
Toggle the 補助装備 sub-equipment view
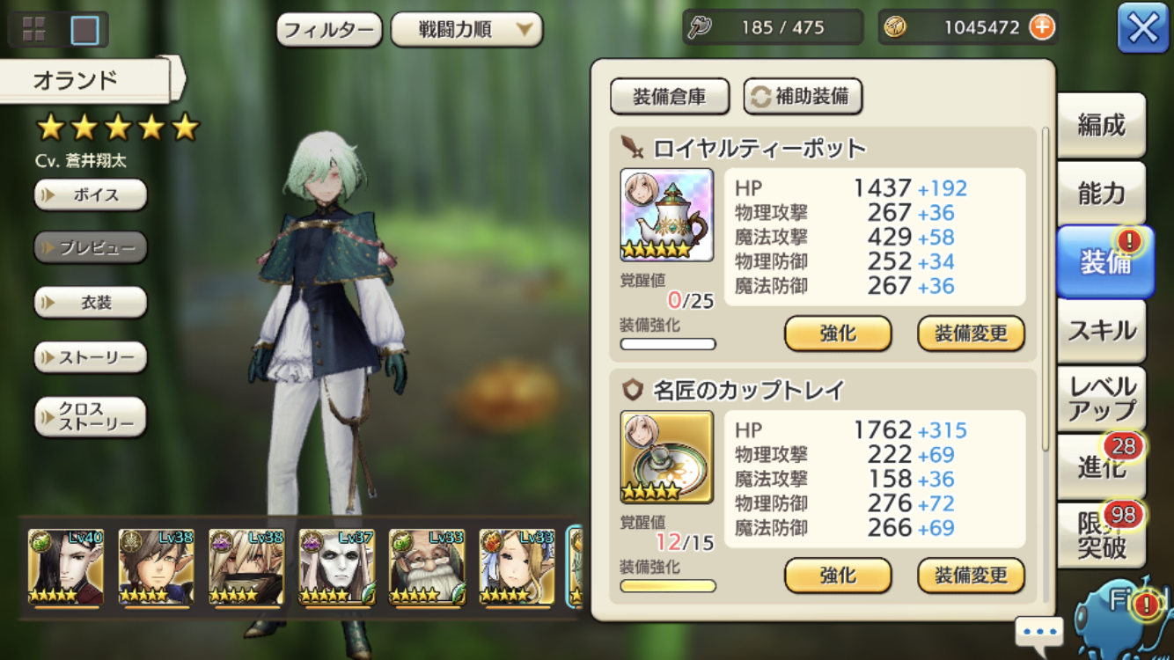pos(803,97)
